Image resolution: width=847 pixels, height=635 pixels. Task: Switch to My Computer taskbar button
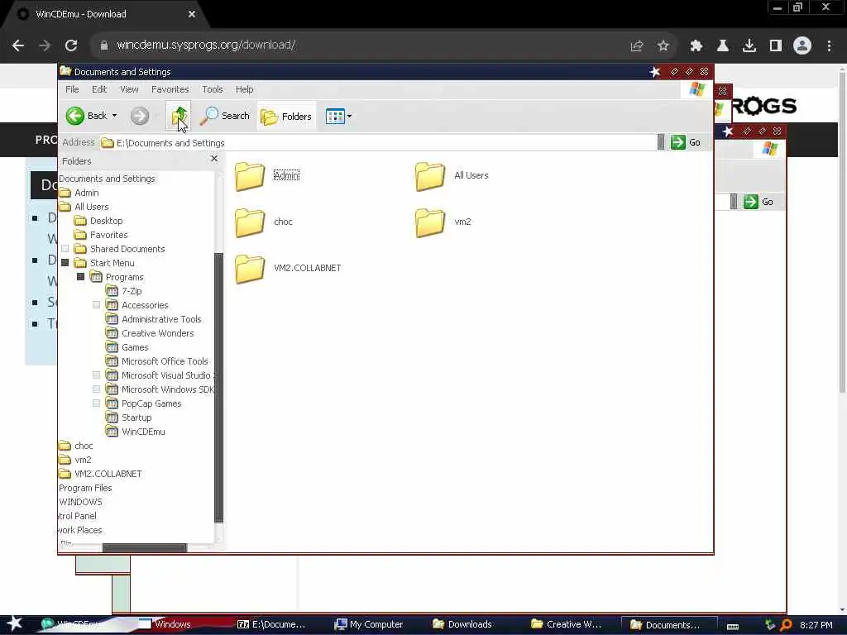368,624
